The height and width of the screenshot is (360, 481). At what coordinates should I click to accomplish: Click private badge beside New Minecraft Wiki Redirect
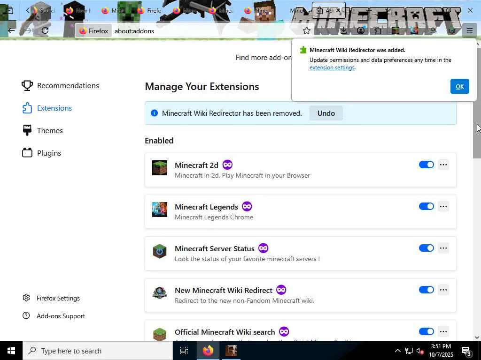pos(281,290)
